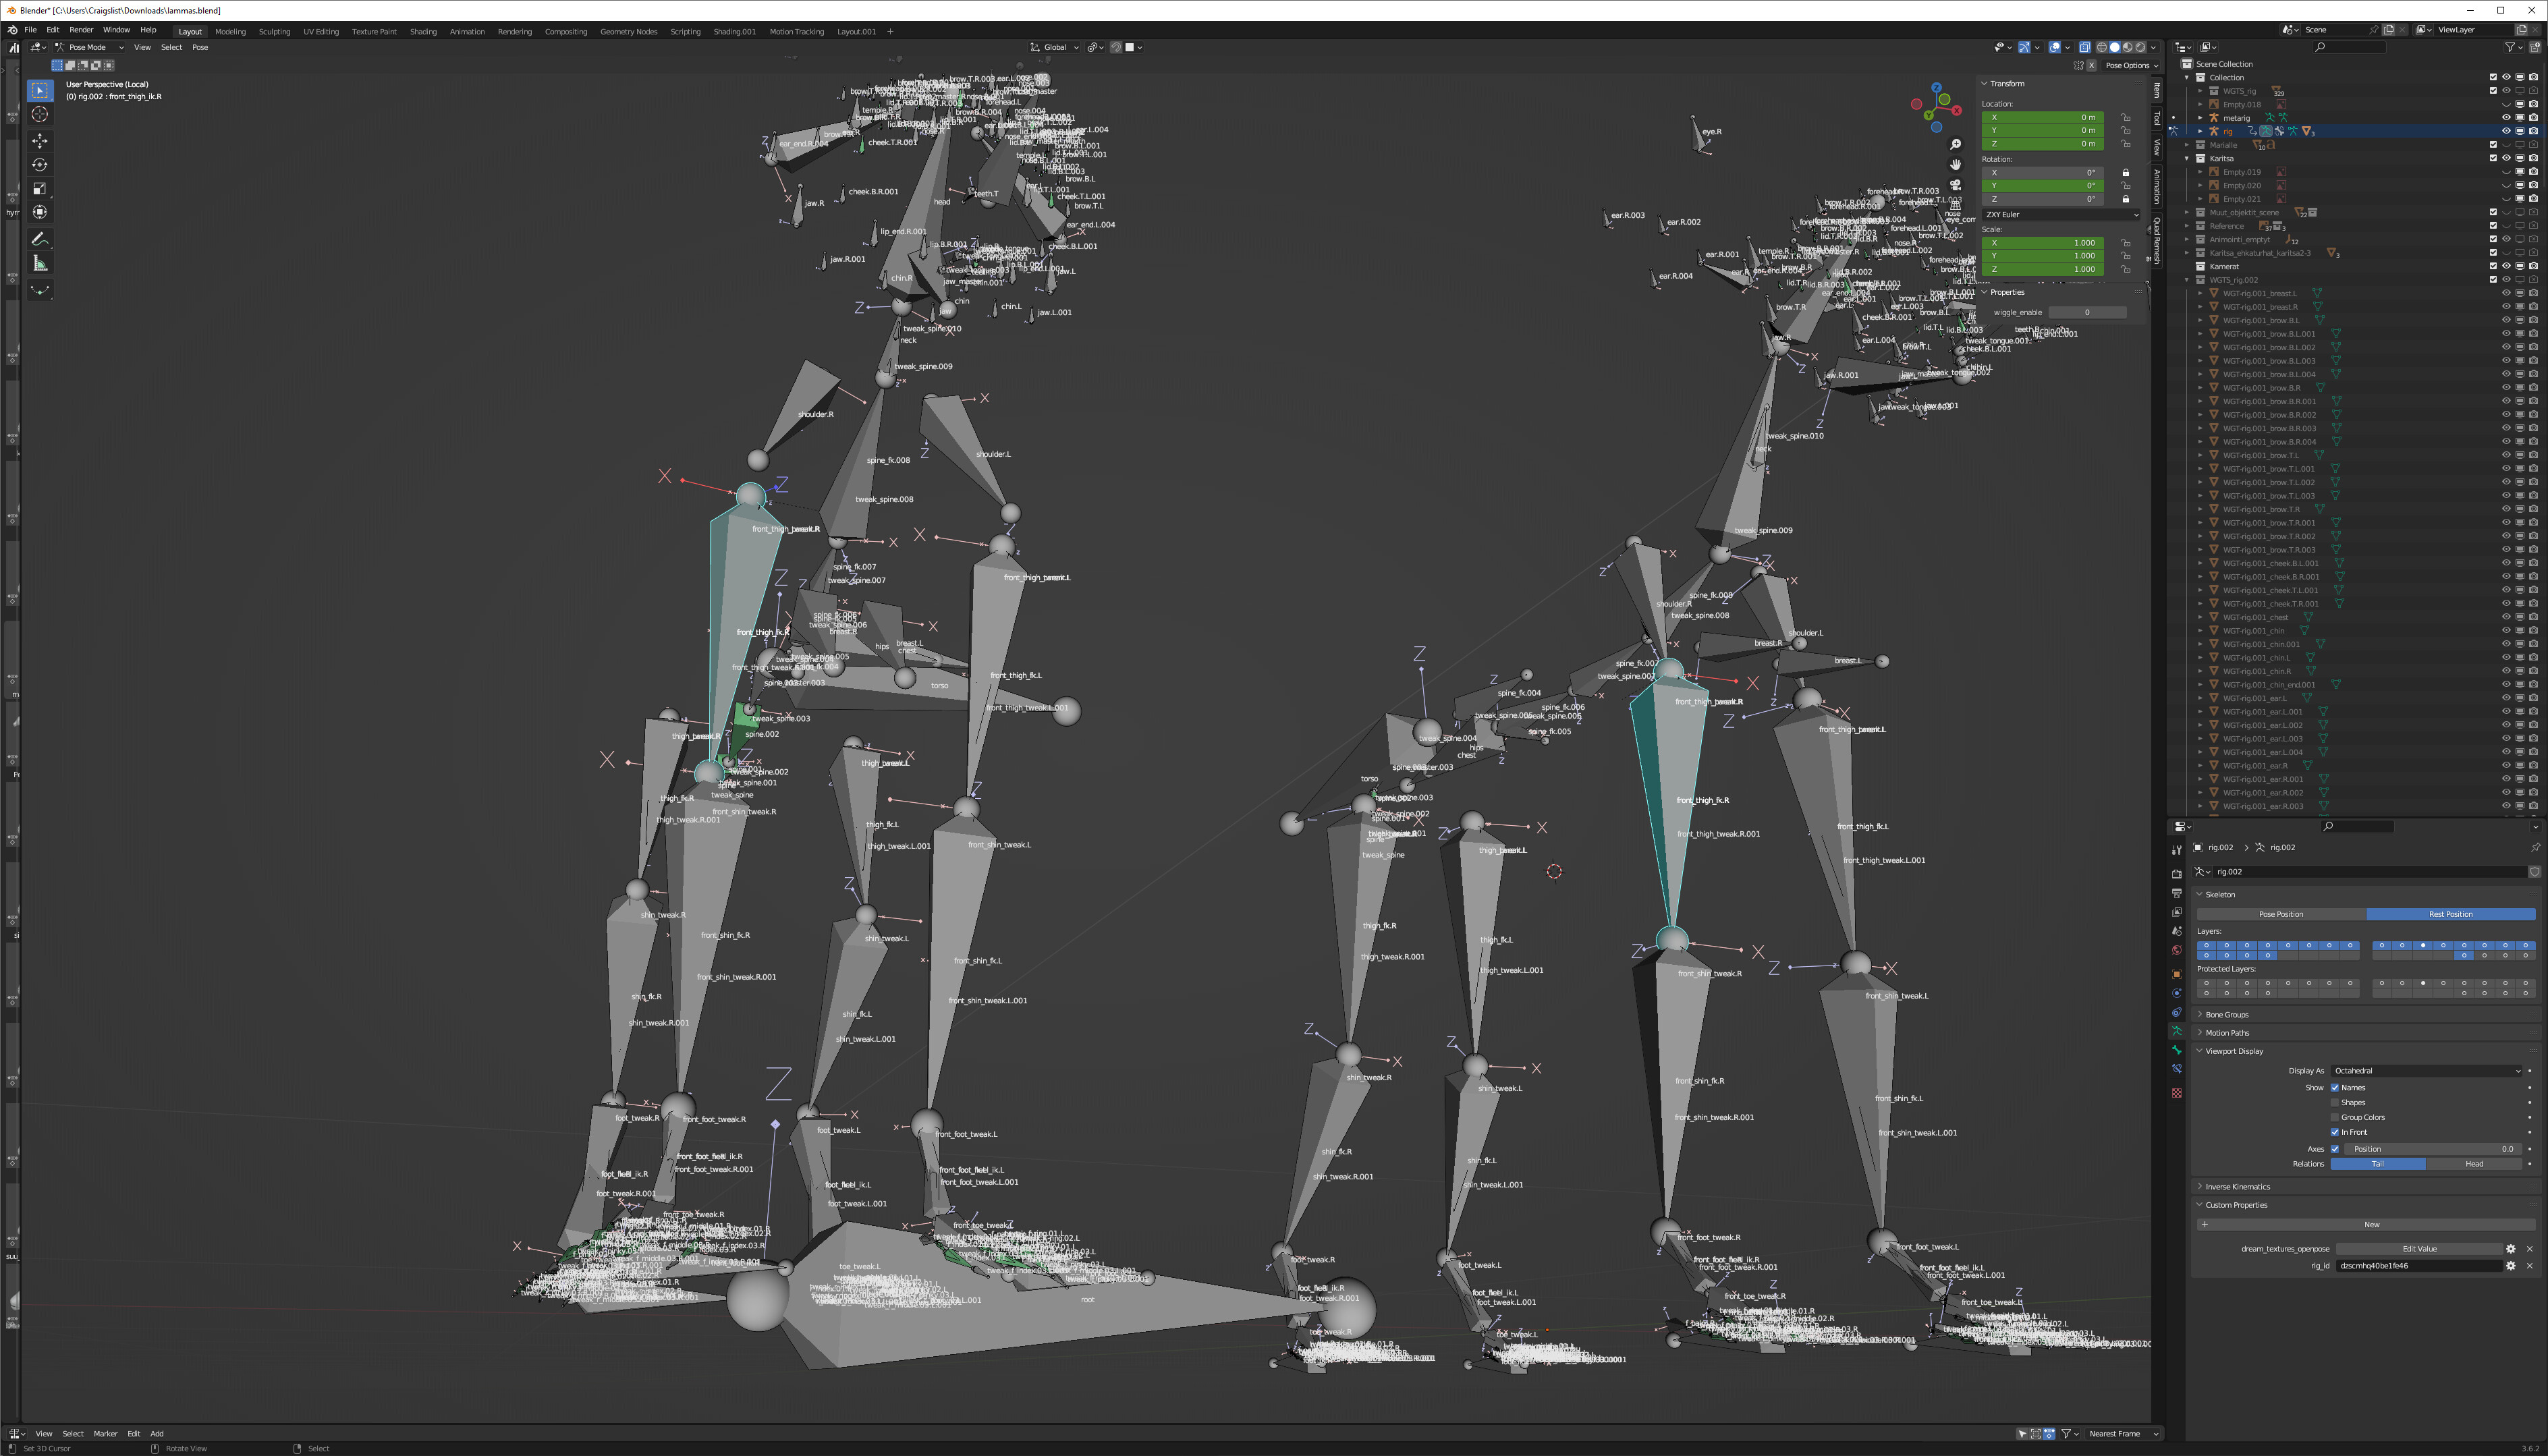Open Global transform orientation dropdown
Viewport: 2548px width, 1456px height.
[1055, 47]
